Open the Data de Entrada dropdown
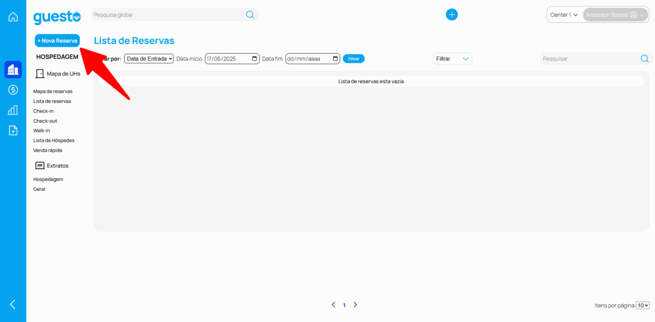 [149, 59]
